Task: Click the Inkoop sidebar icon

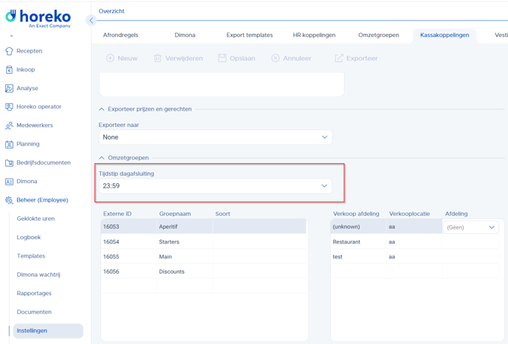Action: click(9, 69)
